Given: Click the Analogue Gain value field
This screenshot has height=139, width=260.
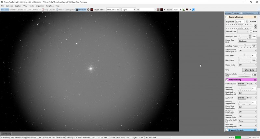Looking at the screenshot, I should (x=254, y=36).
